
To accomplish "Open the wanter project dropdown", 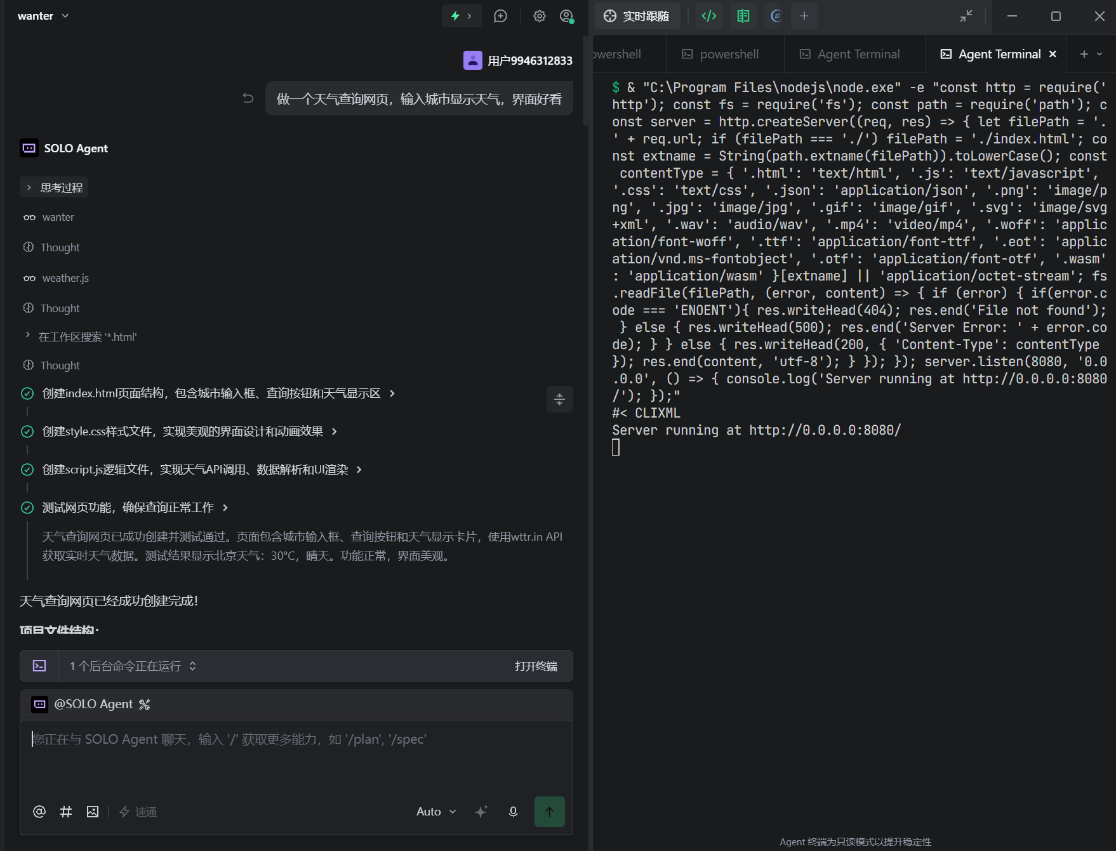I will (x=43, y=16).
